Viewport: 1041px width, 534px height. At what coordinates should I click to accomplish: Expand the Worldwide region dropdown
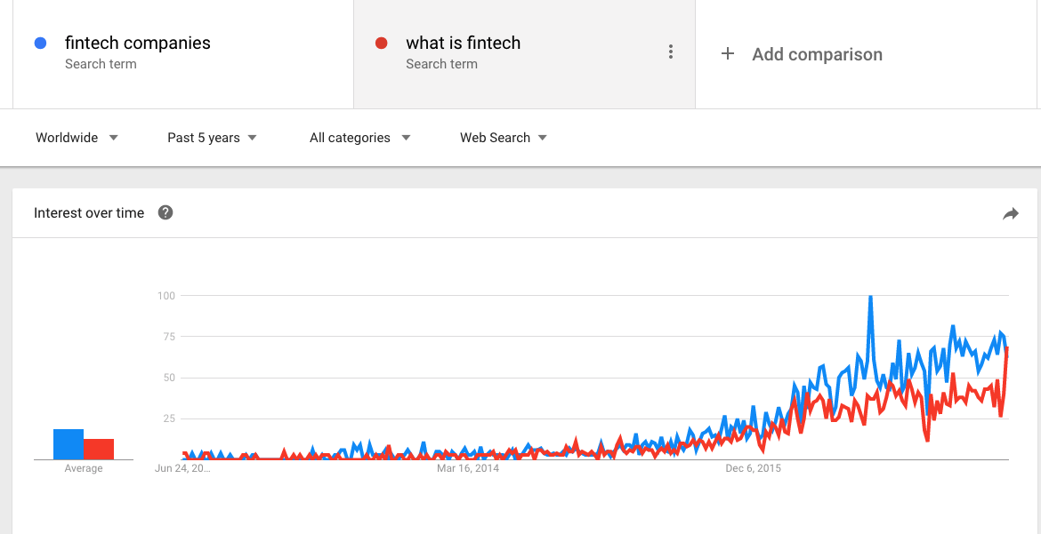coord(77,138)
